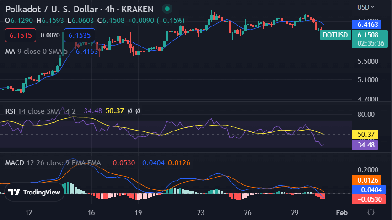Viewport: 392px width, 220px height.
Task: Click the 0.0020 spread value
Action: [50, 36]
